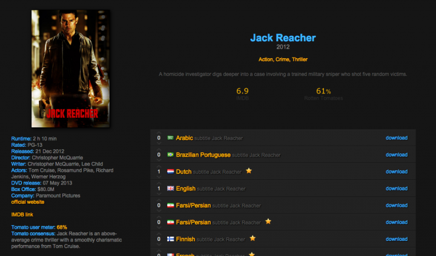Image resolution: width=436 pixels, height=256 pixels.
Task: Click the Netherlands flag in the Dutch row
Action: point(170,172)
